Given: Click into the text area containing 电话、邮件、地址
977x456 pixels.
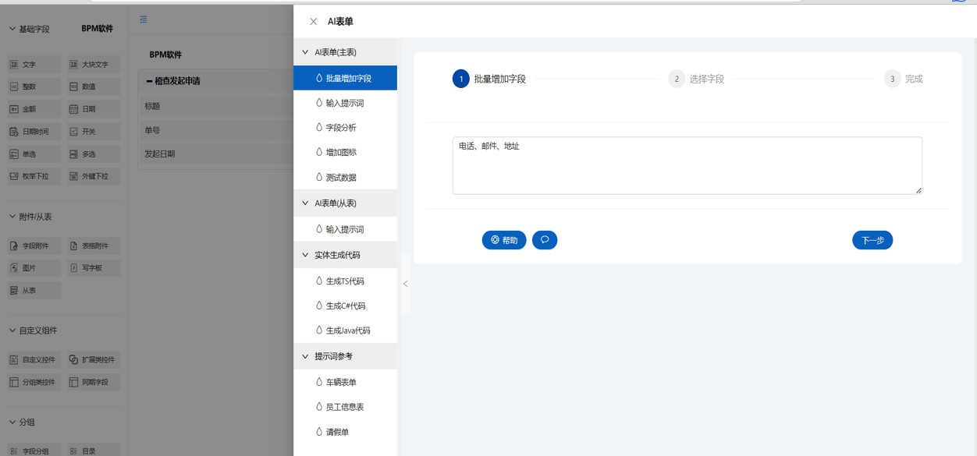Looking at the screenshot, I should pos(687,166).
